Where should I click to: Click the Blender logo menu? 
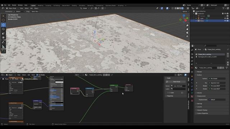point(2,5)
